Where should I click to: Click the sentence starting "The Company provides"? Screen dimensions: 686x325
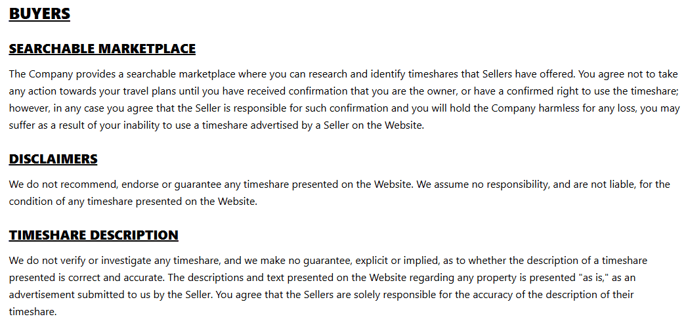197,74
